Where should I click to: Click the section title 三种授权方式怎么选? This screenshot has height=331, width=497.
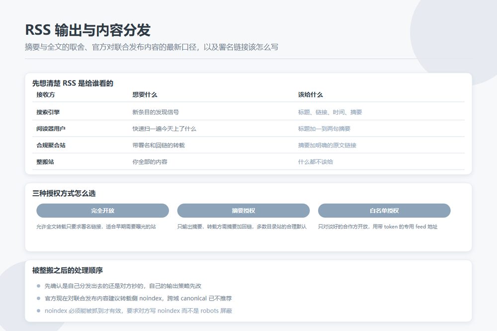[64, 193]
